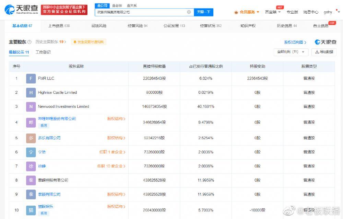The image size is (343, 219).
Task: Switch to the 上市信息 tab
Action: (x=59, y=26)
